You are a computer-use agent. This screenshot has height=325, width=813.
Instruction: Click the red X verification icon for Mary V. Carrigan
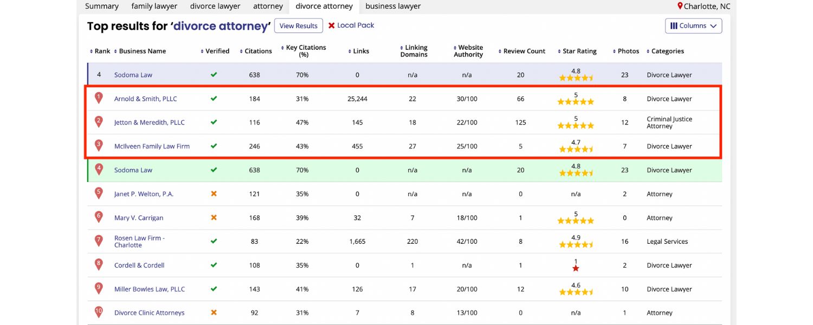coord(214,217)
